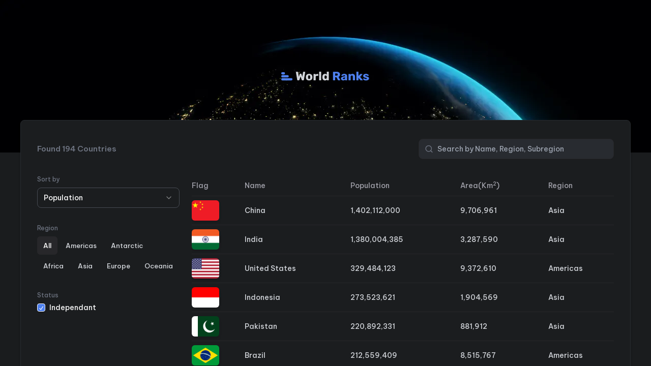Image resolution: width=651 pixels, height=366 pixels.
Task: Open the China country name
Action: (x=255, y=210)
